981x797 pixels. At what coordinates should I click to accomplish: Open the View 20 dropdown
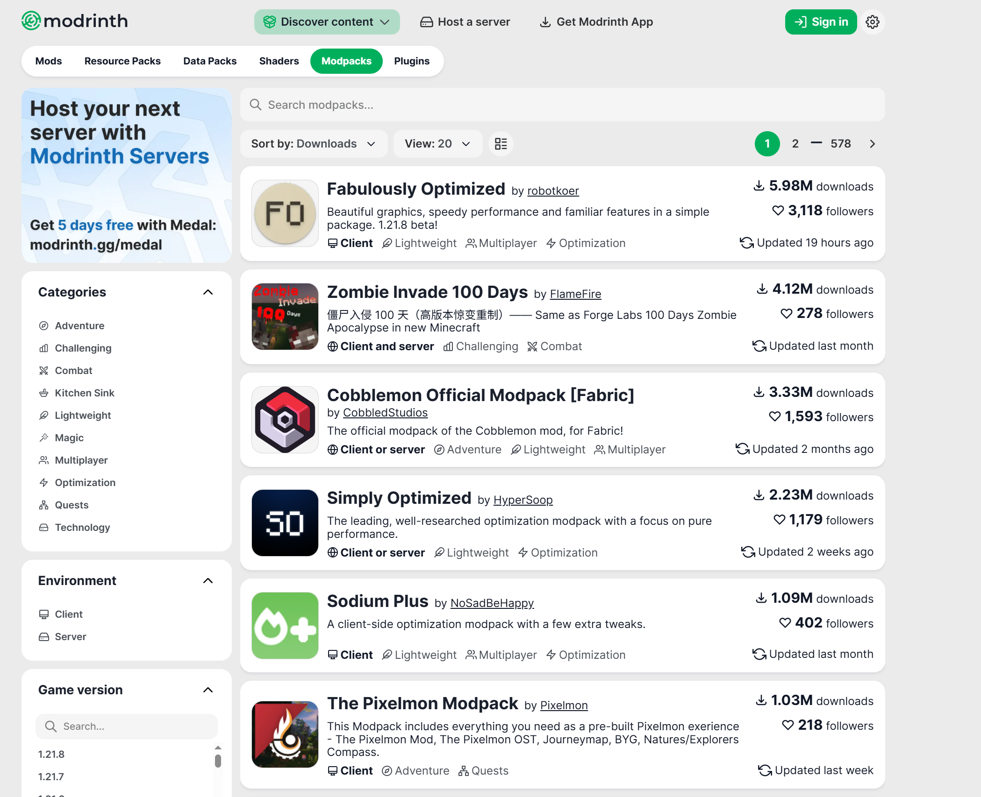437,144
